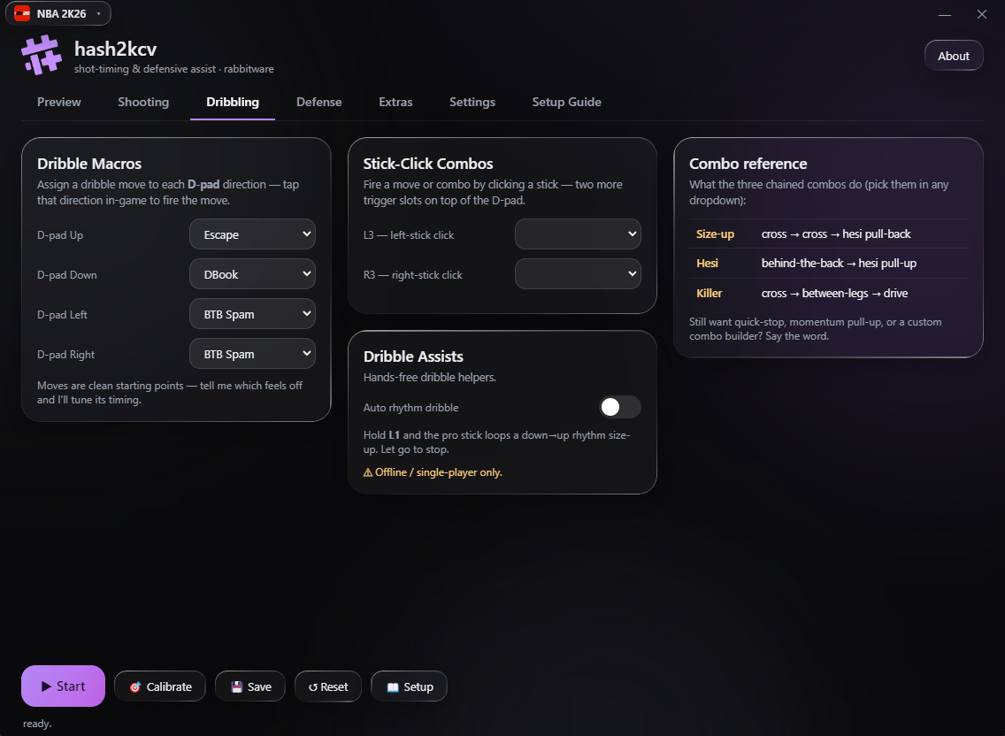Click the play icon on Start button
Viewport: 1005px width, 736px height.
46,686
